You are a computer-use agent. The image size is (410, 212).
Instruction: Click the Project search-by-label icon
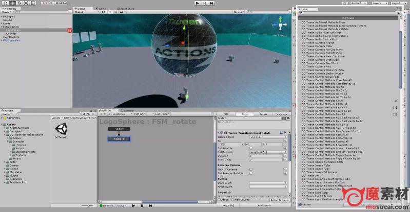tap(88, 114)
